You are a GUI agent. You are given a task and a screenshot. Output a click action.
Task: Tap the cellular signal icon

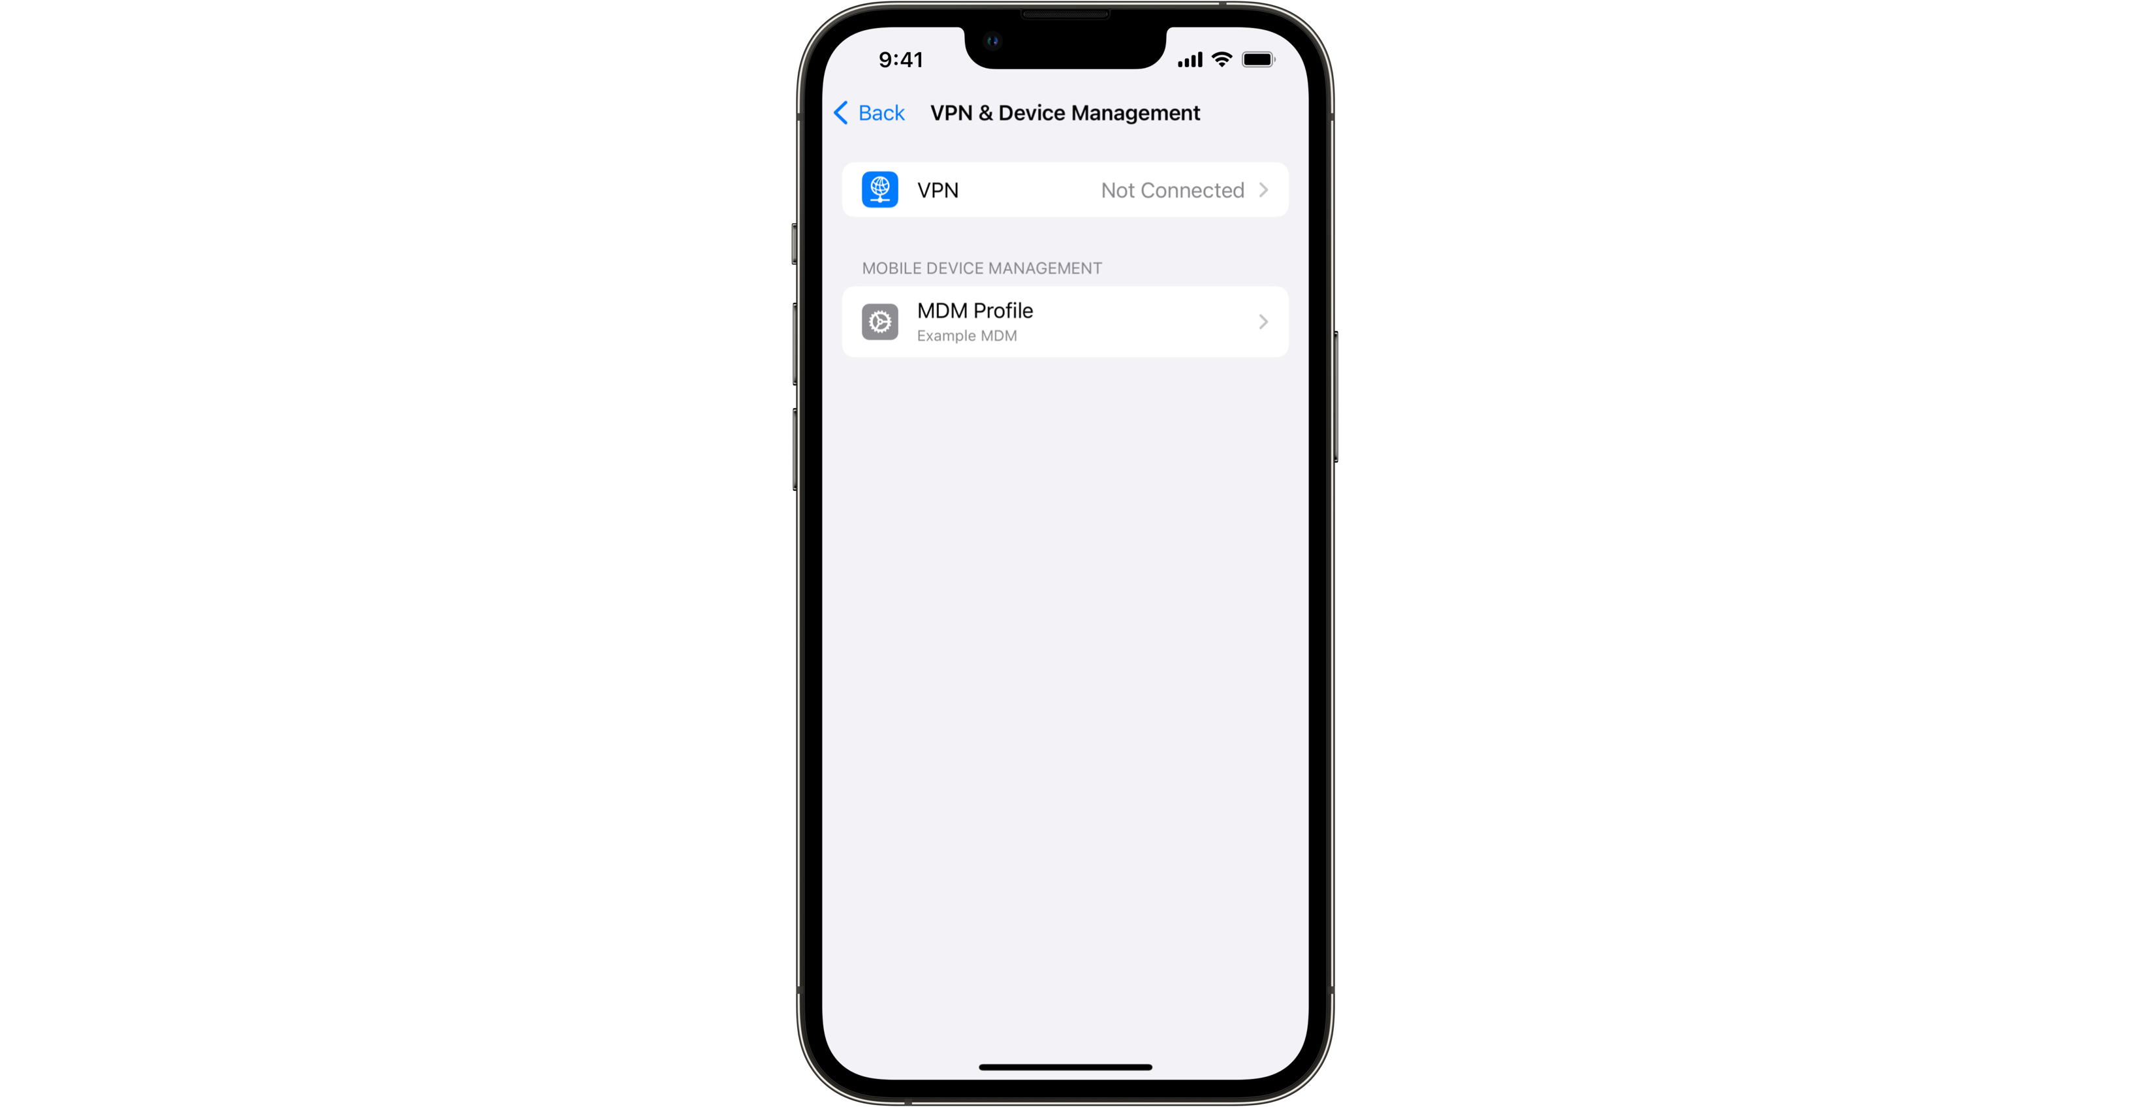[x=1184, y=59]
